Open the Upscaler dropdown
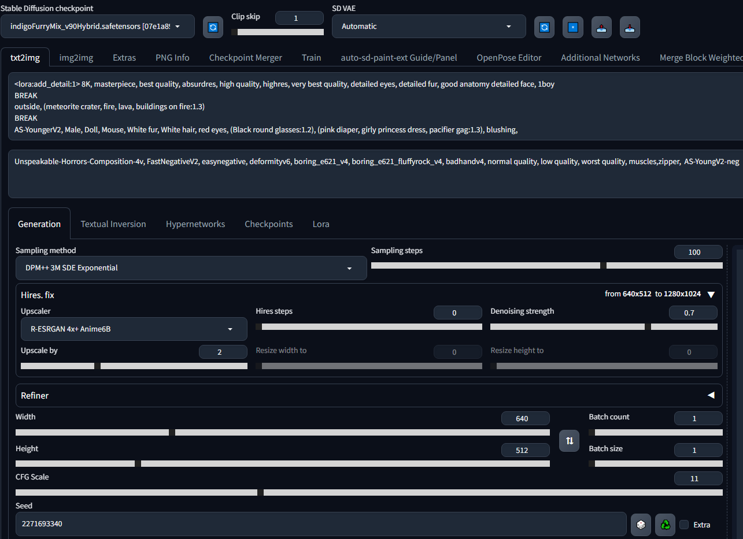 point(134,329)
